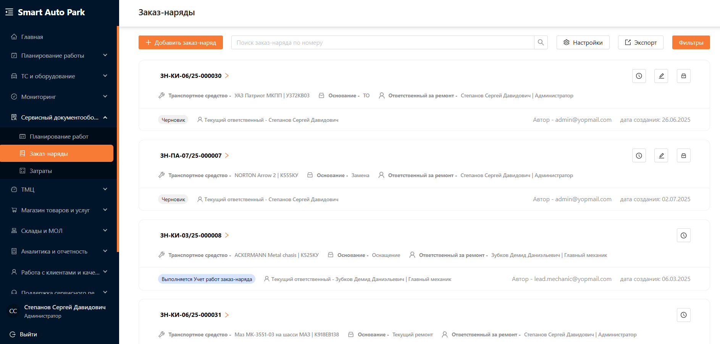Collapse sidebar using the Smart Auto Park menu icon

coord(9,12)
